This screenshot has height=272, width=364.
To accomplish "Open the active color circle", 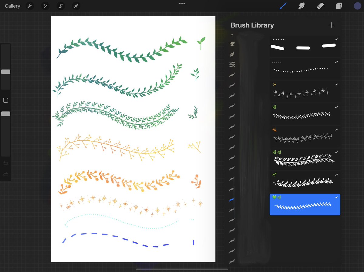I will (357, 6).
